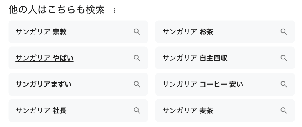
Task: Select the サンガリアまずい related search
Action: 43,84
